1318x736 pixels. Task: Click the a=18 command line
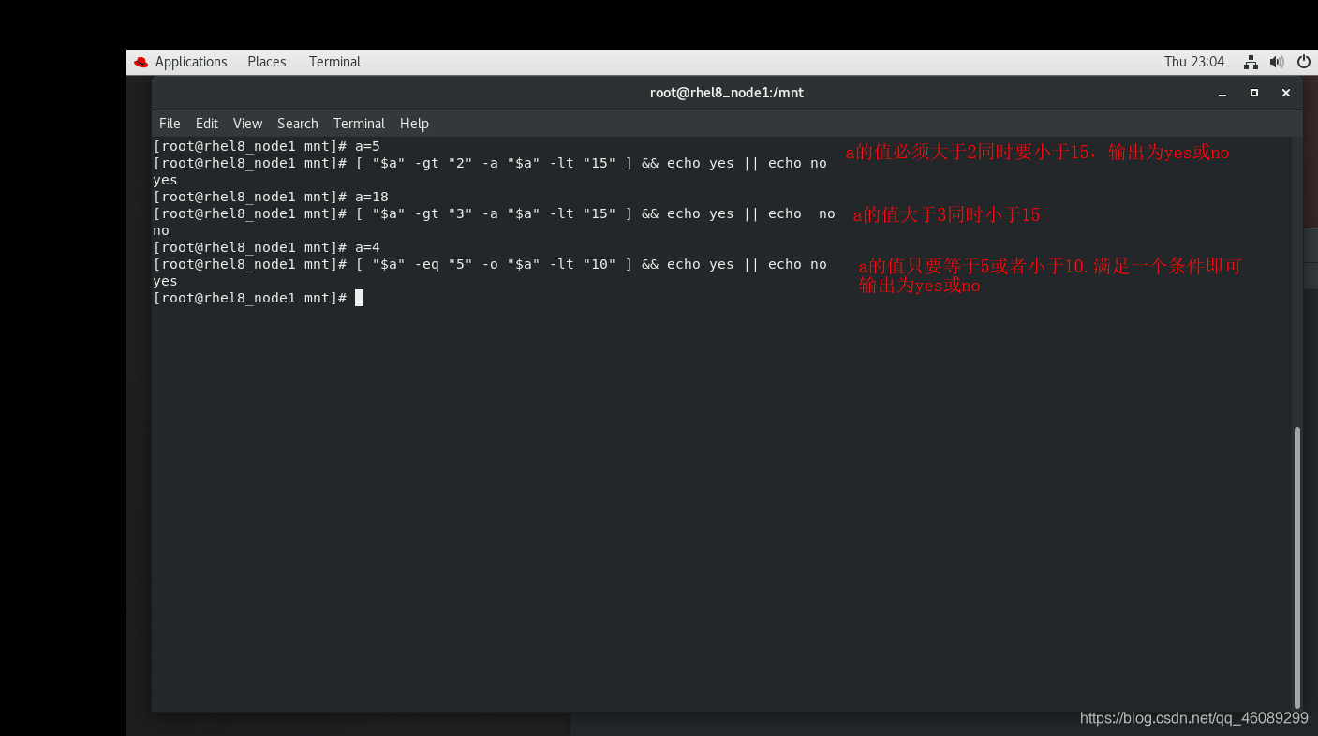tap(271, 197)
